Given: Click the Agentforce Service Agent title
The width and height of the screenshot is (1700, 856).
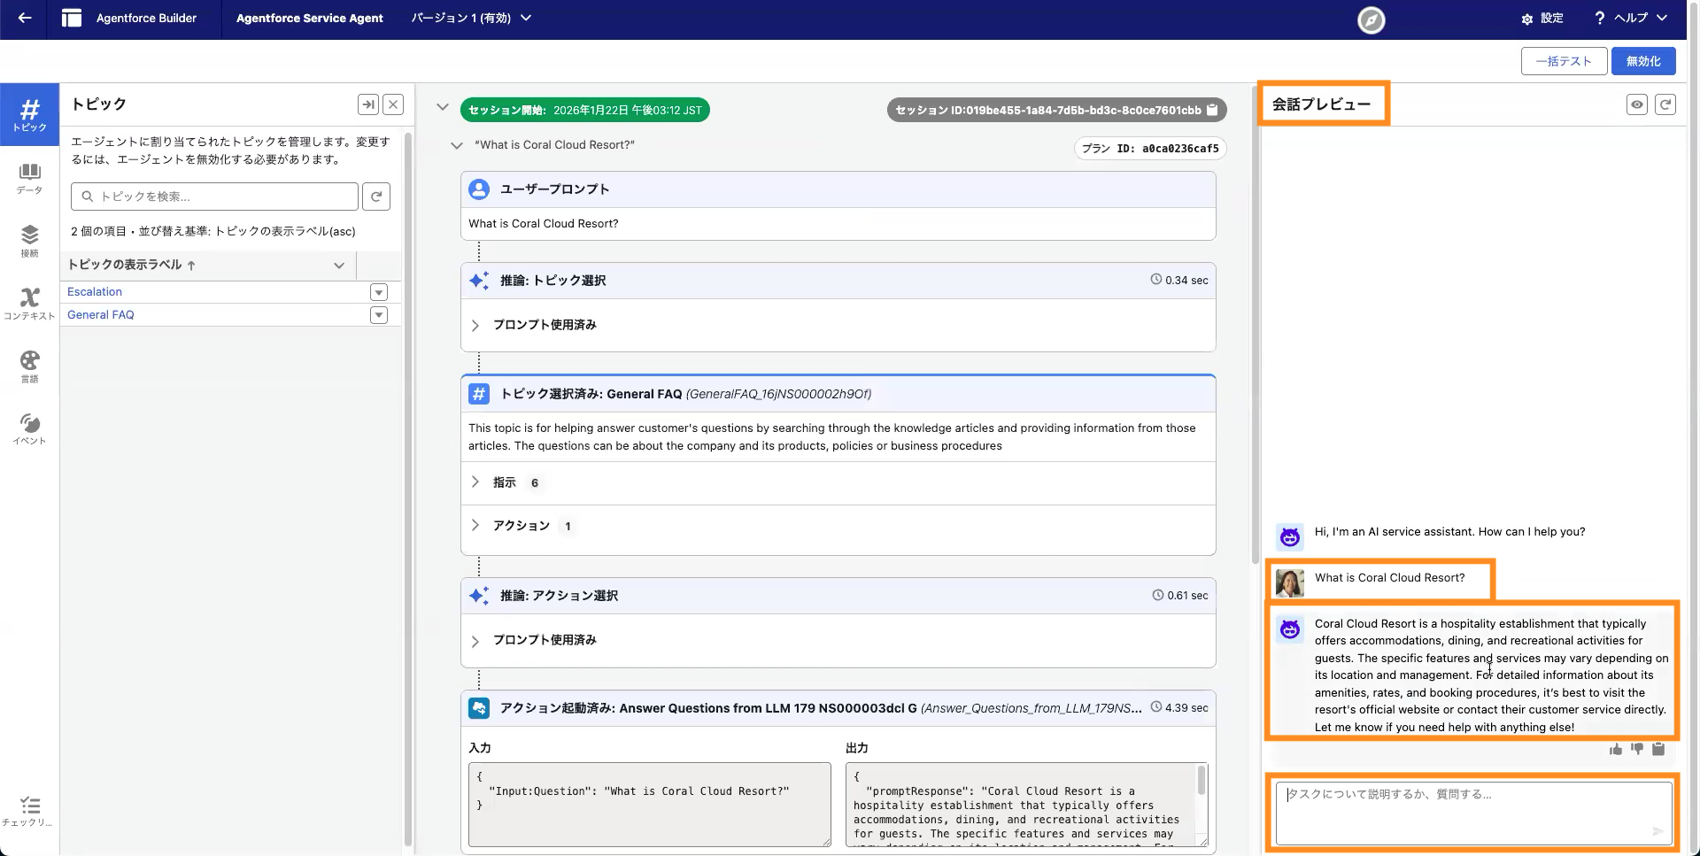Looking at the screenshot, I should [x=310, y=18].
